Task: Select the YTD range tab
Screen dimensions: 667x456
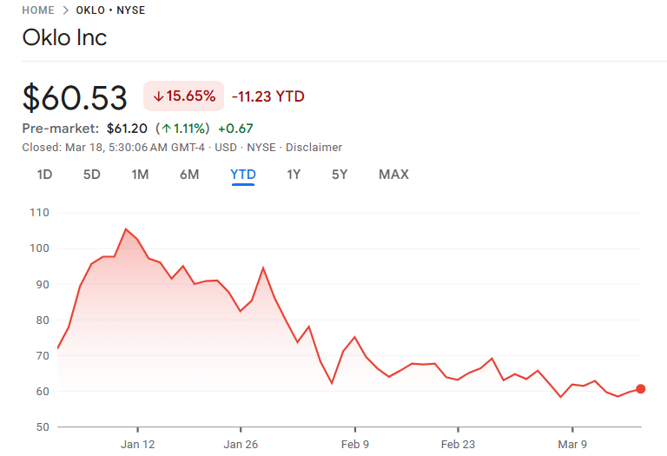Action: tap(243, 175)
